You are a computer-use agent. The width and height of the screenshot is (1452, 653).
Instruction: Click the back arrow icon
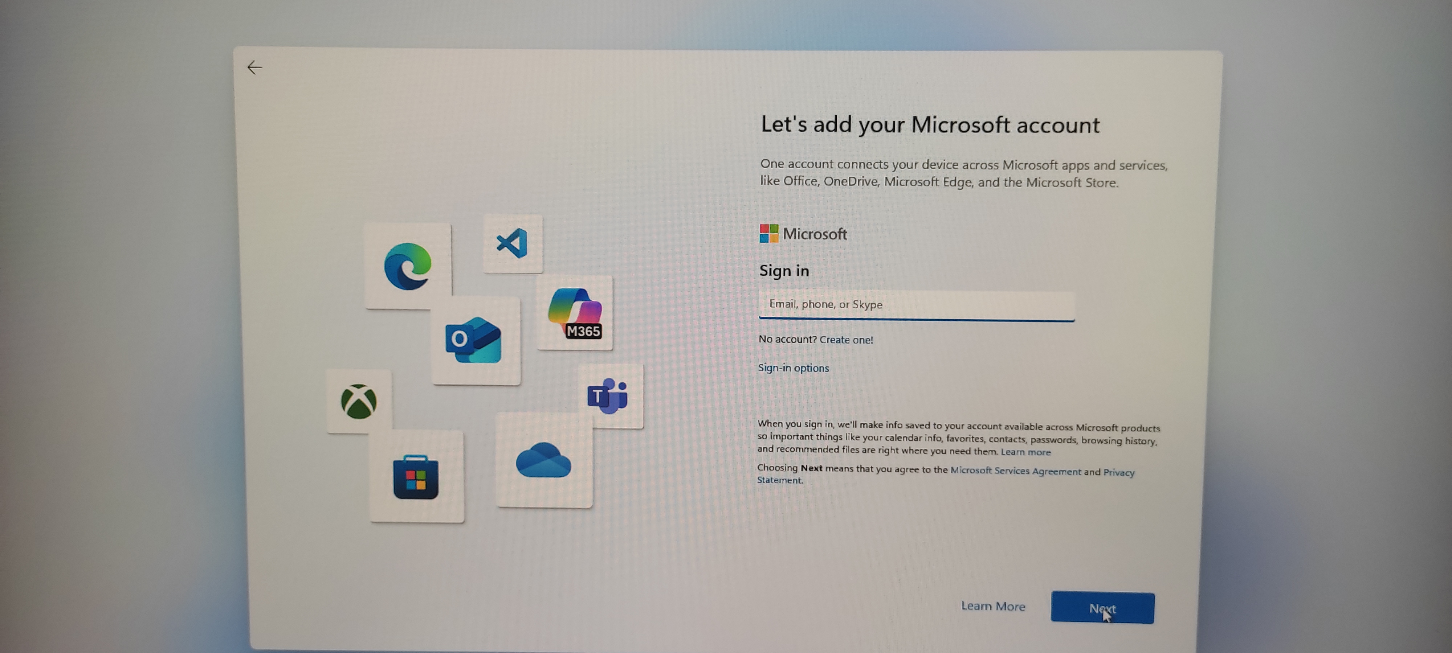pos(254,67)
